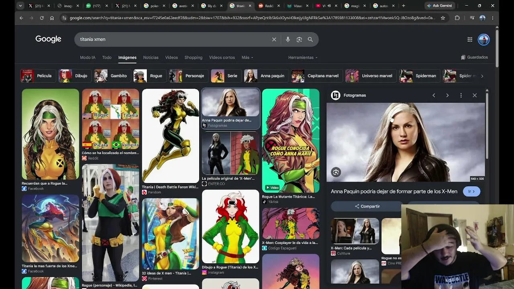
Task: Expand the Herramientas dropdown
Action: pyautogui.click(x=303, y=57)
